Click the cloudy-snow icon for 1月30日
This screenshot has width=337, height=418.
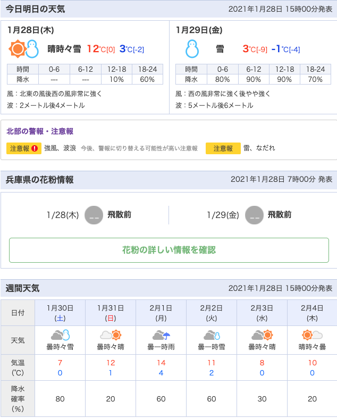coord(60,335)
